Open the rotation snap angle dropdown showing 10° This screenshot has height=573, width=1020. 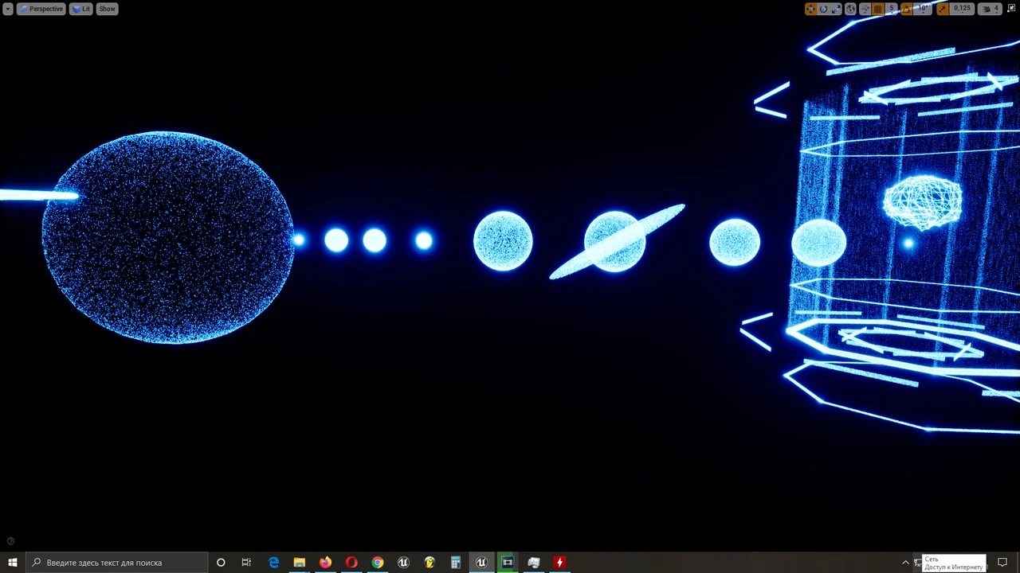tap(923, 9)
